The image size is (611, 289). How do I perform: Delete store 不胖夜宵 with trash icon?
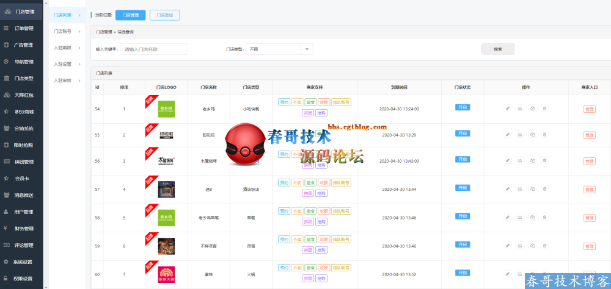[x=545, y=246]
